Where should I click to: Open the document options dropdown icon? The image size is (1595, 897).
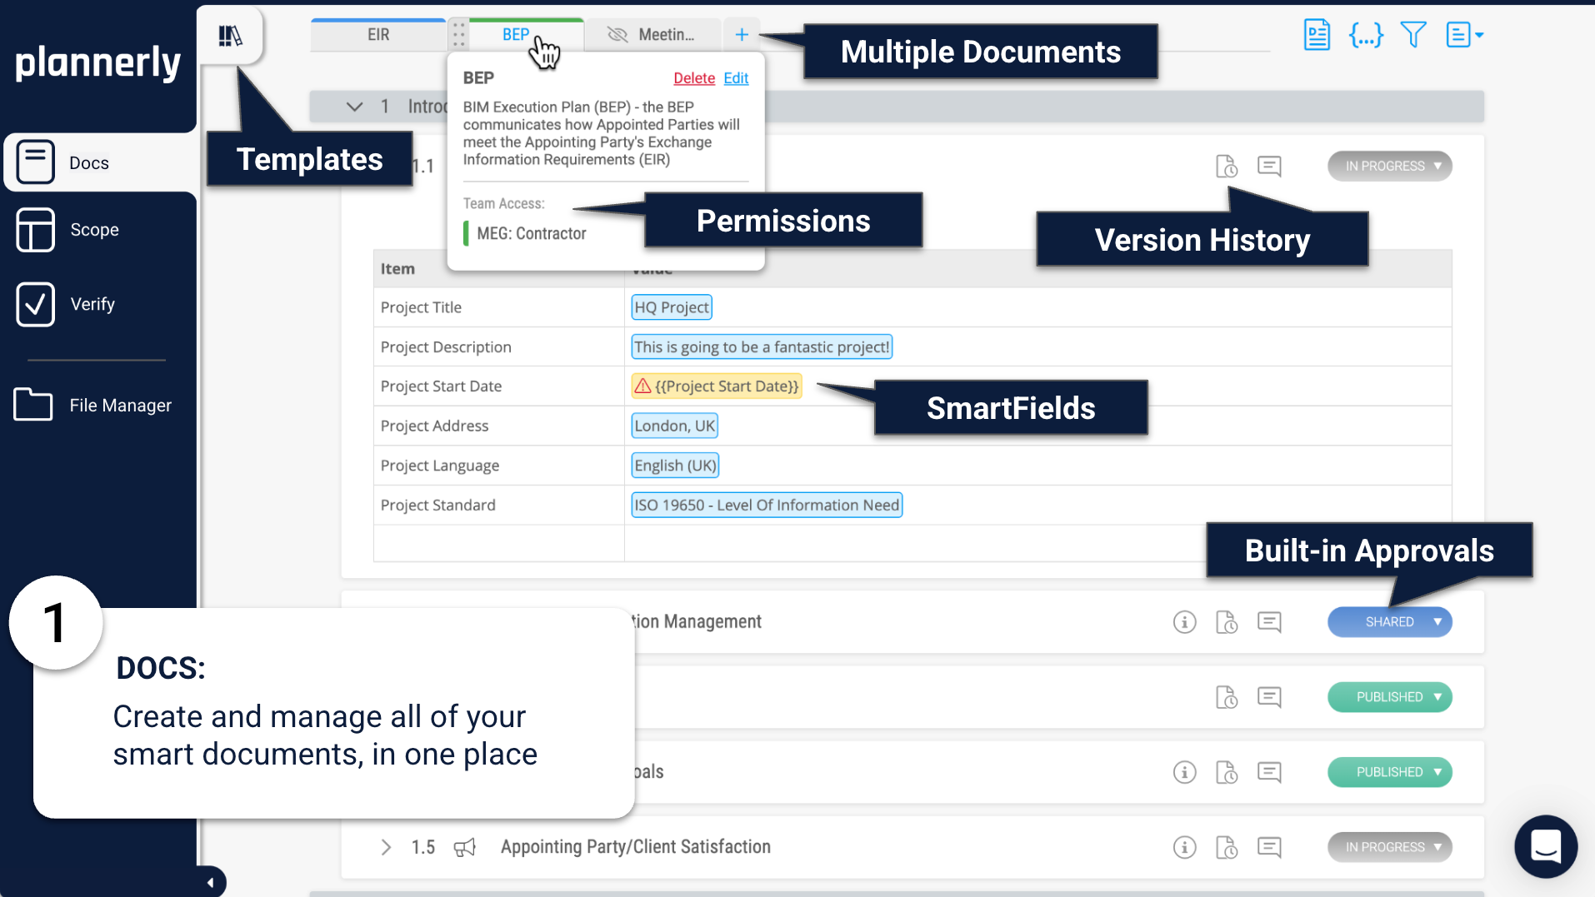point(1464,35)
